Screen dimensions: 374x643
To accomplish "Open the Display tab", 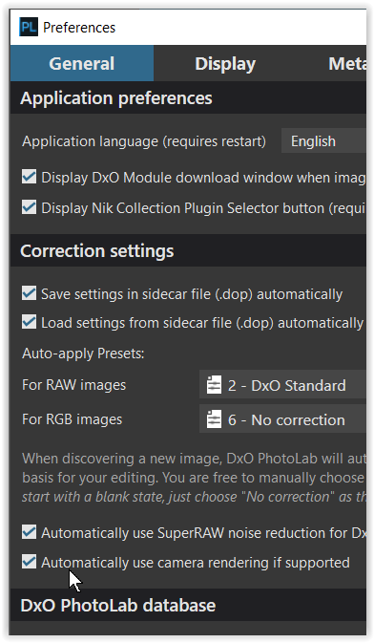I will pyautogui.click(x=225, y=64).
